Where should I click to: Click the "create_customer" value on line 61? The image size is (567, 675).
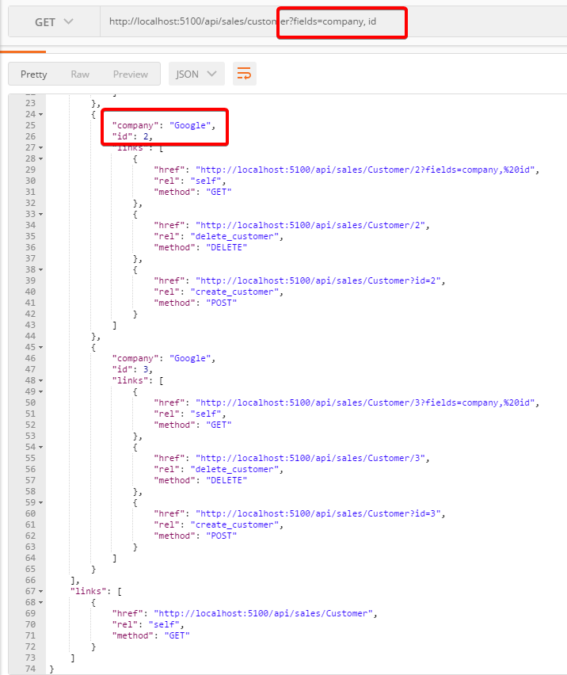click(x=234, y=524)
